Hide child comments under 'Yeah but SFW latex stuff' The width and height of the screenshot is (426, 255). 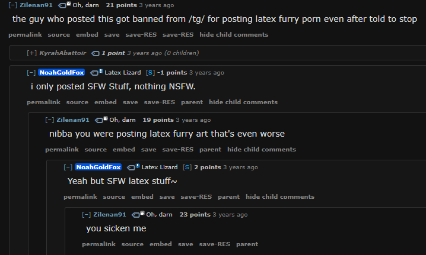click(x=280, y=197)
